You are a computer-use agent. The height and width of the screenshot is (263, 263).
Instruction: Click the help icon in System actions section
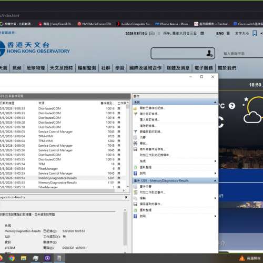pos(135,173)
